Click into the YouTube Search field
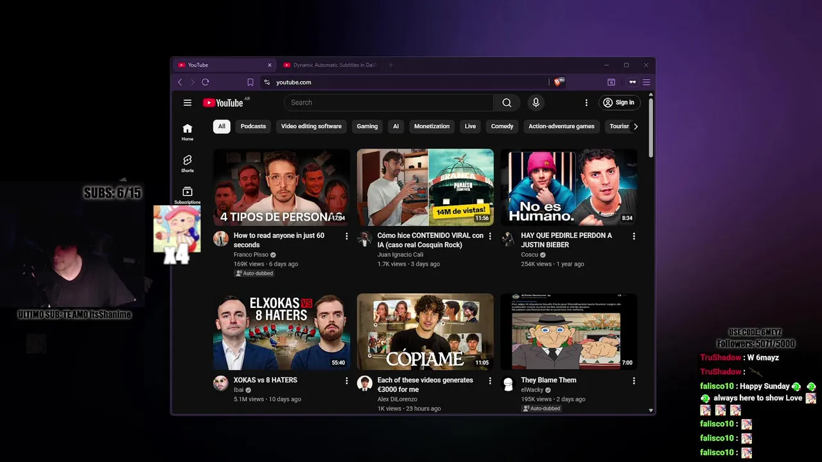 point(389,103)
